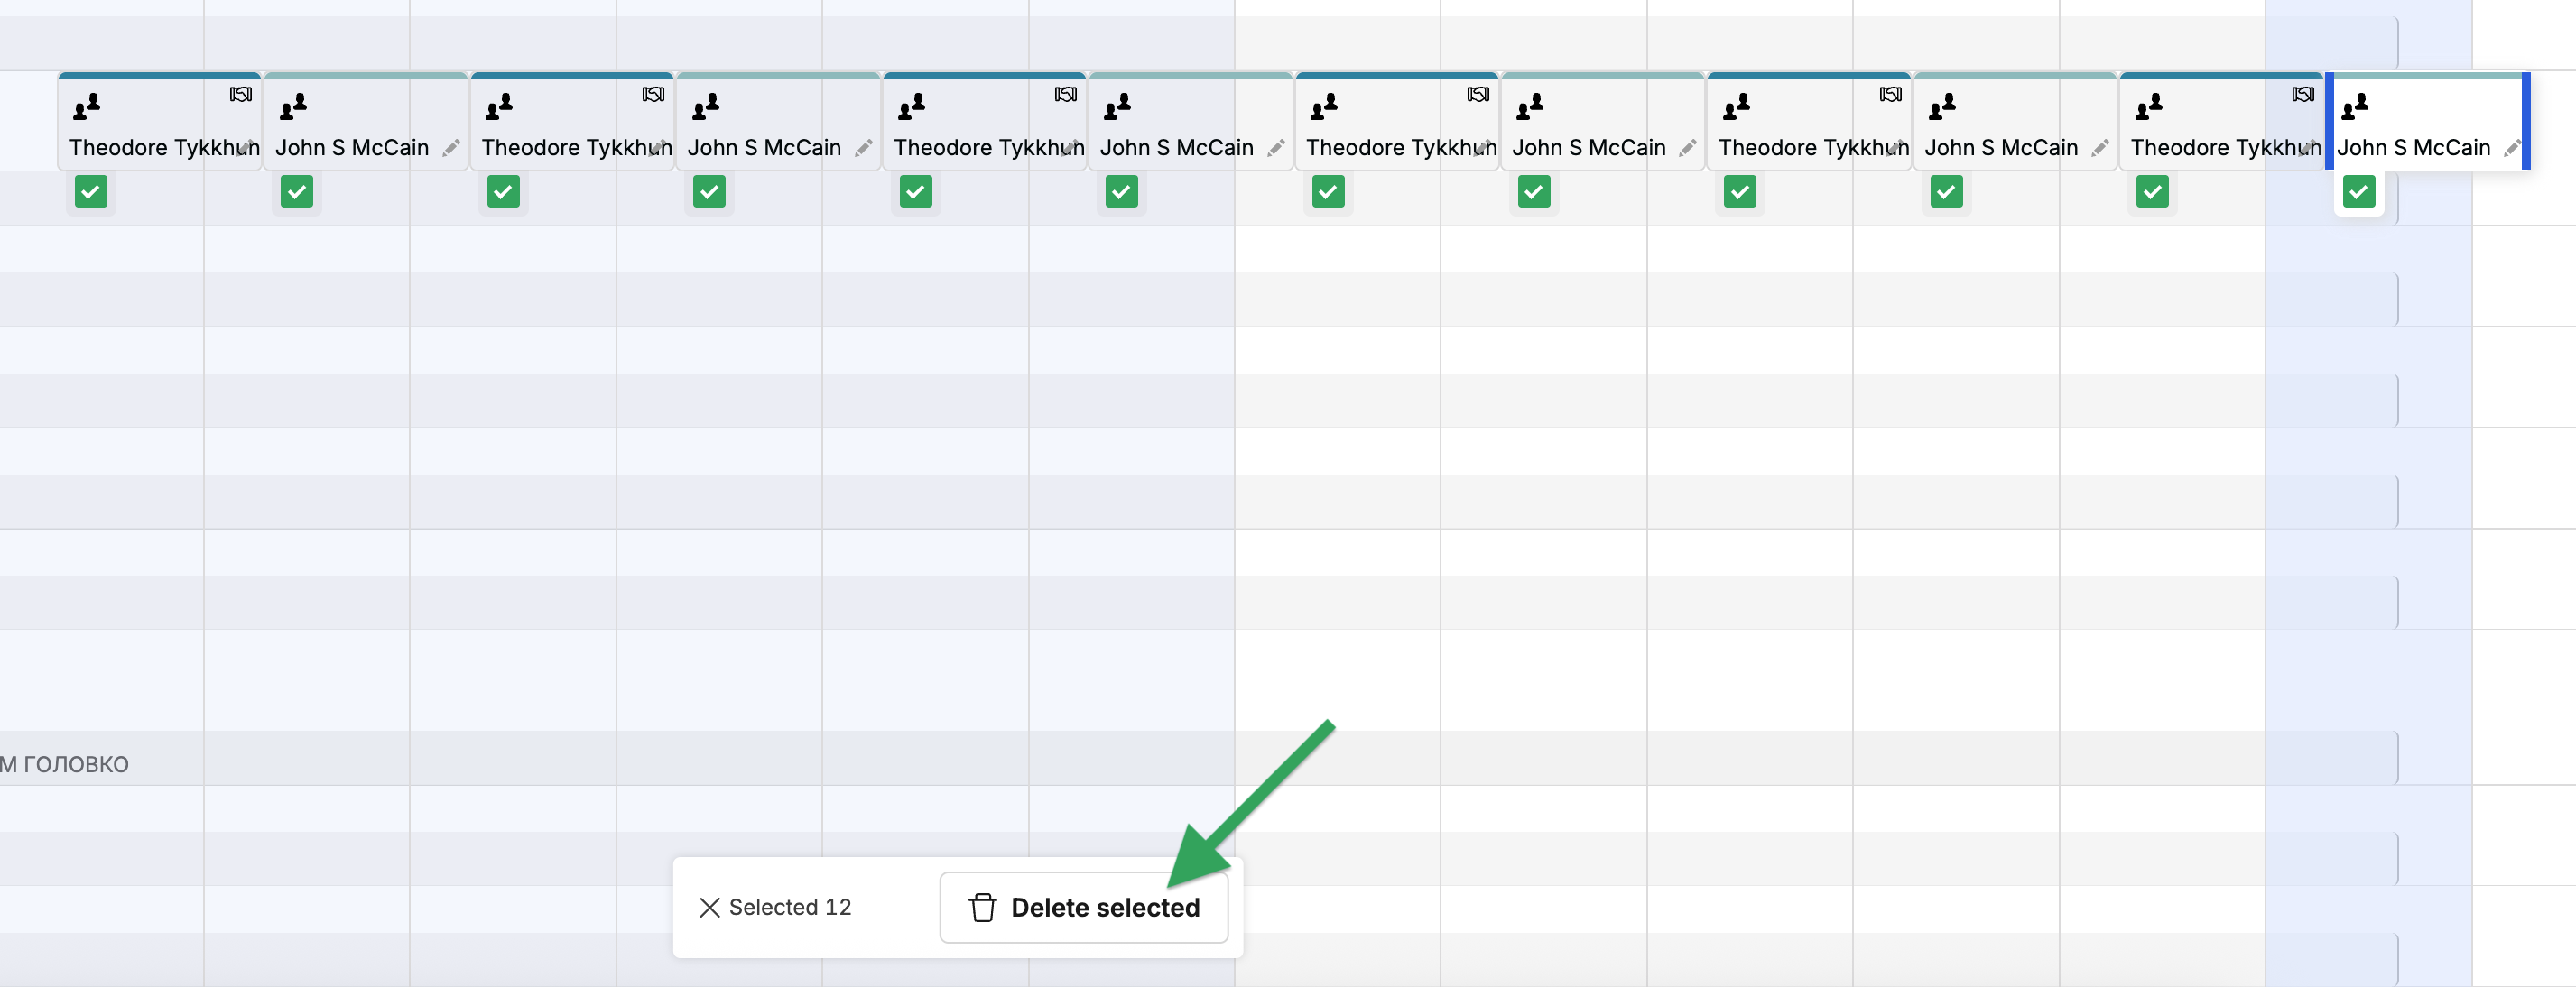This screenshot has width=2576, height=987.
Task: Uncheck the checkbox under the third Theodore Tykkhun shift
Action: point(916,191)
